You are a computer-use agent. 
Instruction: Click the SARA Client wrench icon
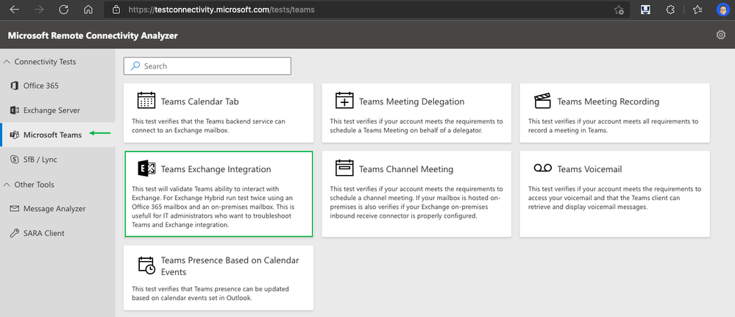tap(14, 233)
